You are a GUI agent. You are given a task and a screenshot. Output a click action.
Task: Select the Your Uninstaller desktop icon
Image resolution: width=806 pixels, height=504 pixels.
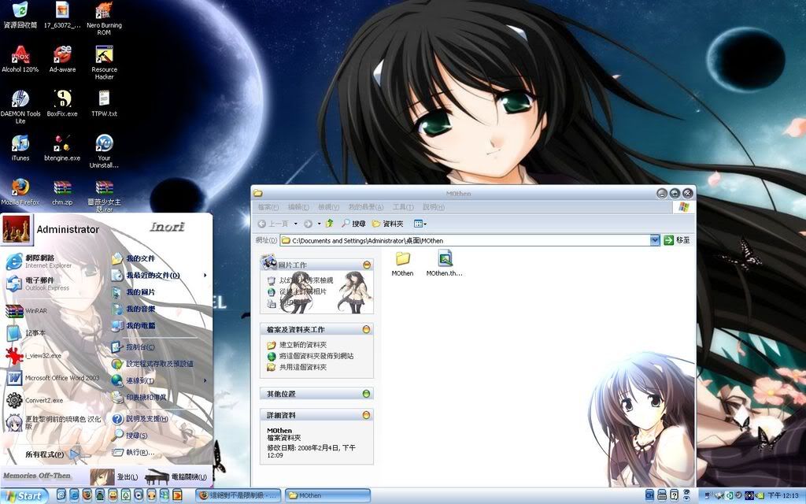pyautogui.click(x=104, y=151)
